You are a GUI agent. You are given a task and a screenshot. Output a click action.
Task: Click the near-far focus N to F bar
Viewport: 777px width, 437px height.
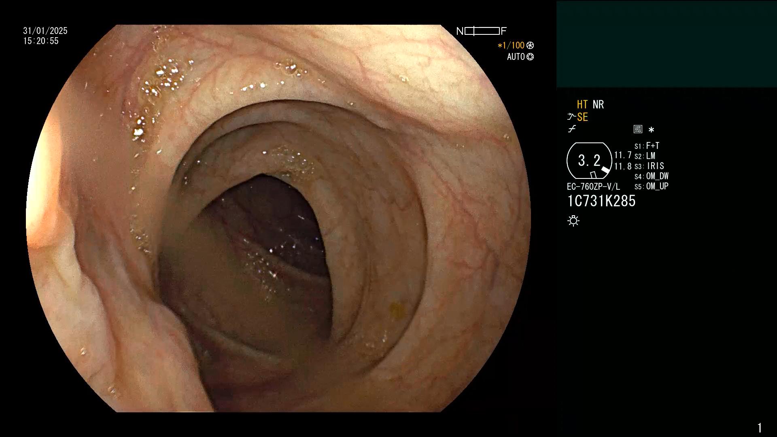coord(482,31)
